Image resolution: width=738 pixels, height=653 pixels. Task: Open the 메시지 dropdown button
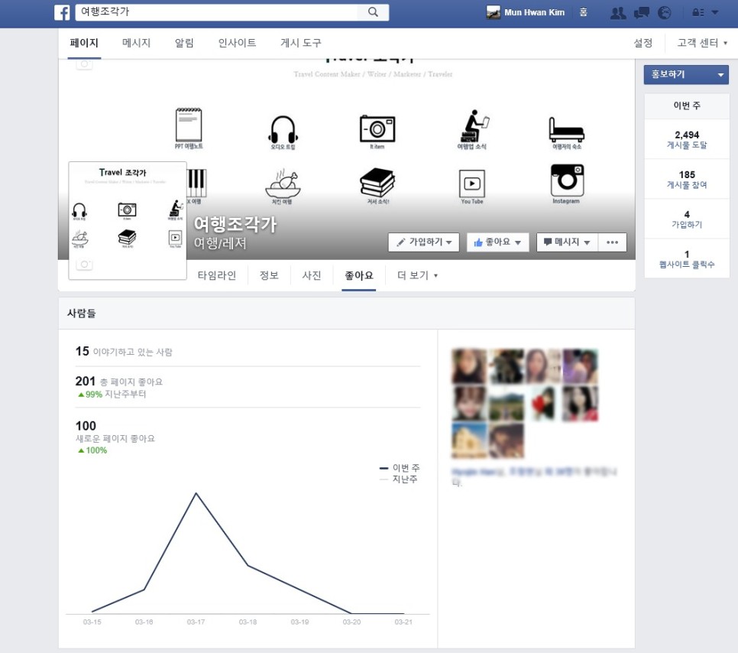(x=567, y=242)
